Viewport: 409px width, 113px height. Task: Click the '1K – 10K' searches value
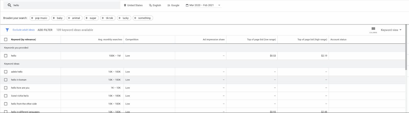click(x=116, y=88)
